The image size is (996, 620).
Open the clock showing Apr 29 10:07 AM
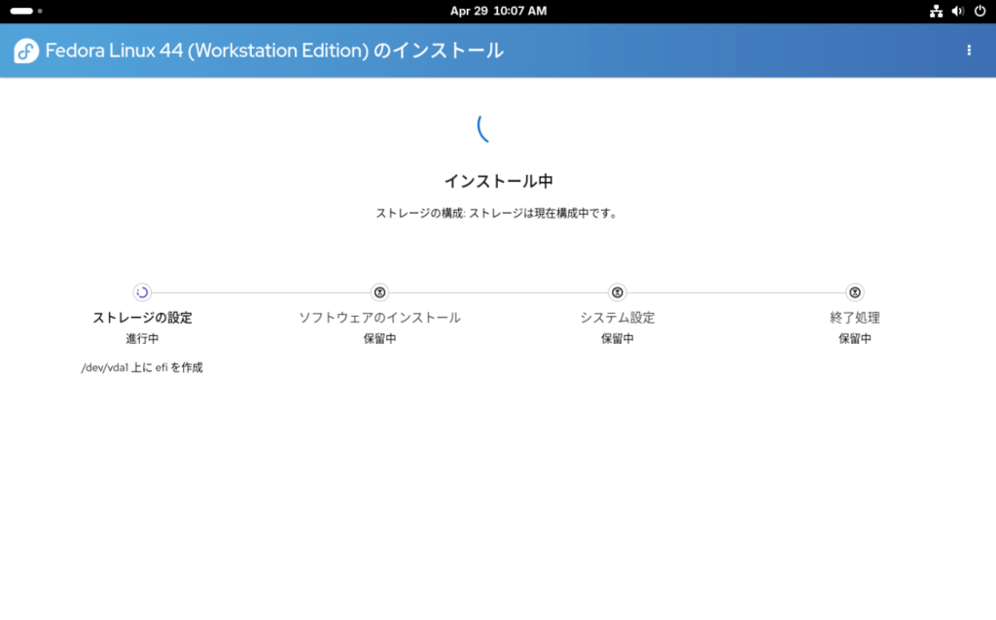(x=498, y=12)
